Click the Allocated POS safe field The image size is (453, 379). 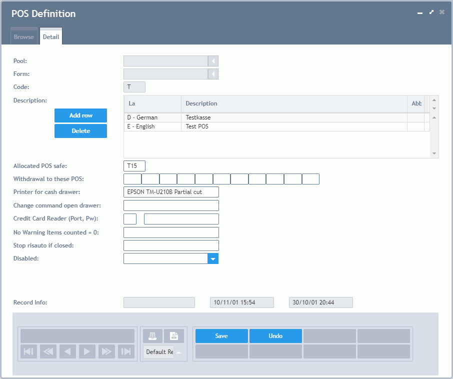tap(134, 166)
